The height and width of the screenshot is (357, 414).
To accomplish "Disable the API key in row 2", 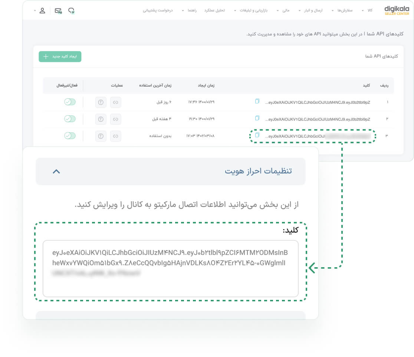I will coord(70,119).
